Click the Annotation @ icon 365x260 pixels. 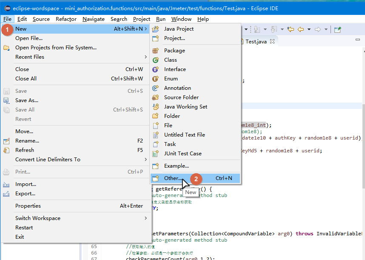[156, 88]
